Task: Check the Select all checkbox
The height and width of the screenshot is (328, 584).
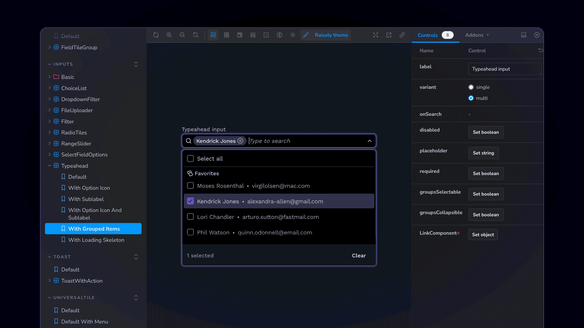Action: tap(190, 159)
